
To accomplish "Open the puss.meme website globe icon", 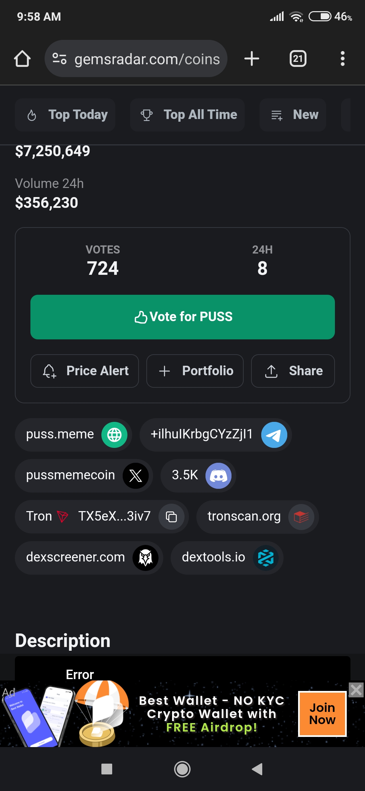I will point(114,435).
